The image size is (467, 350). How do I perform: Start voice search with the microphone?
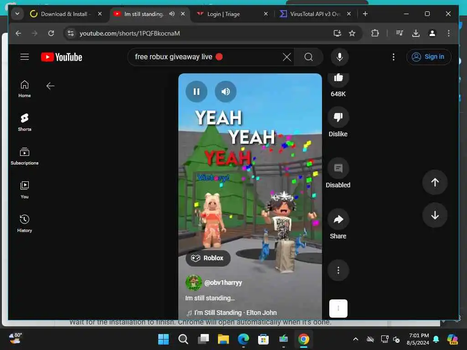tap(339, 57)
